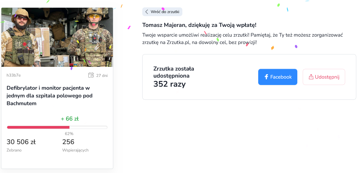
Task: Click the 352 razy share count
Action: [x=170, y=84]
